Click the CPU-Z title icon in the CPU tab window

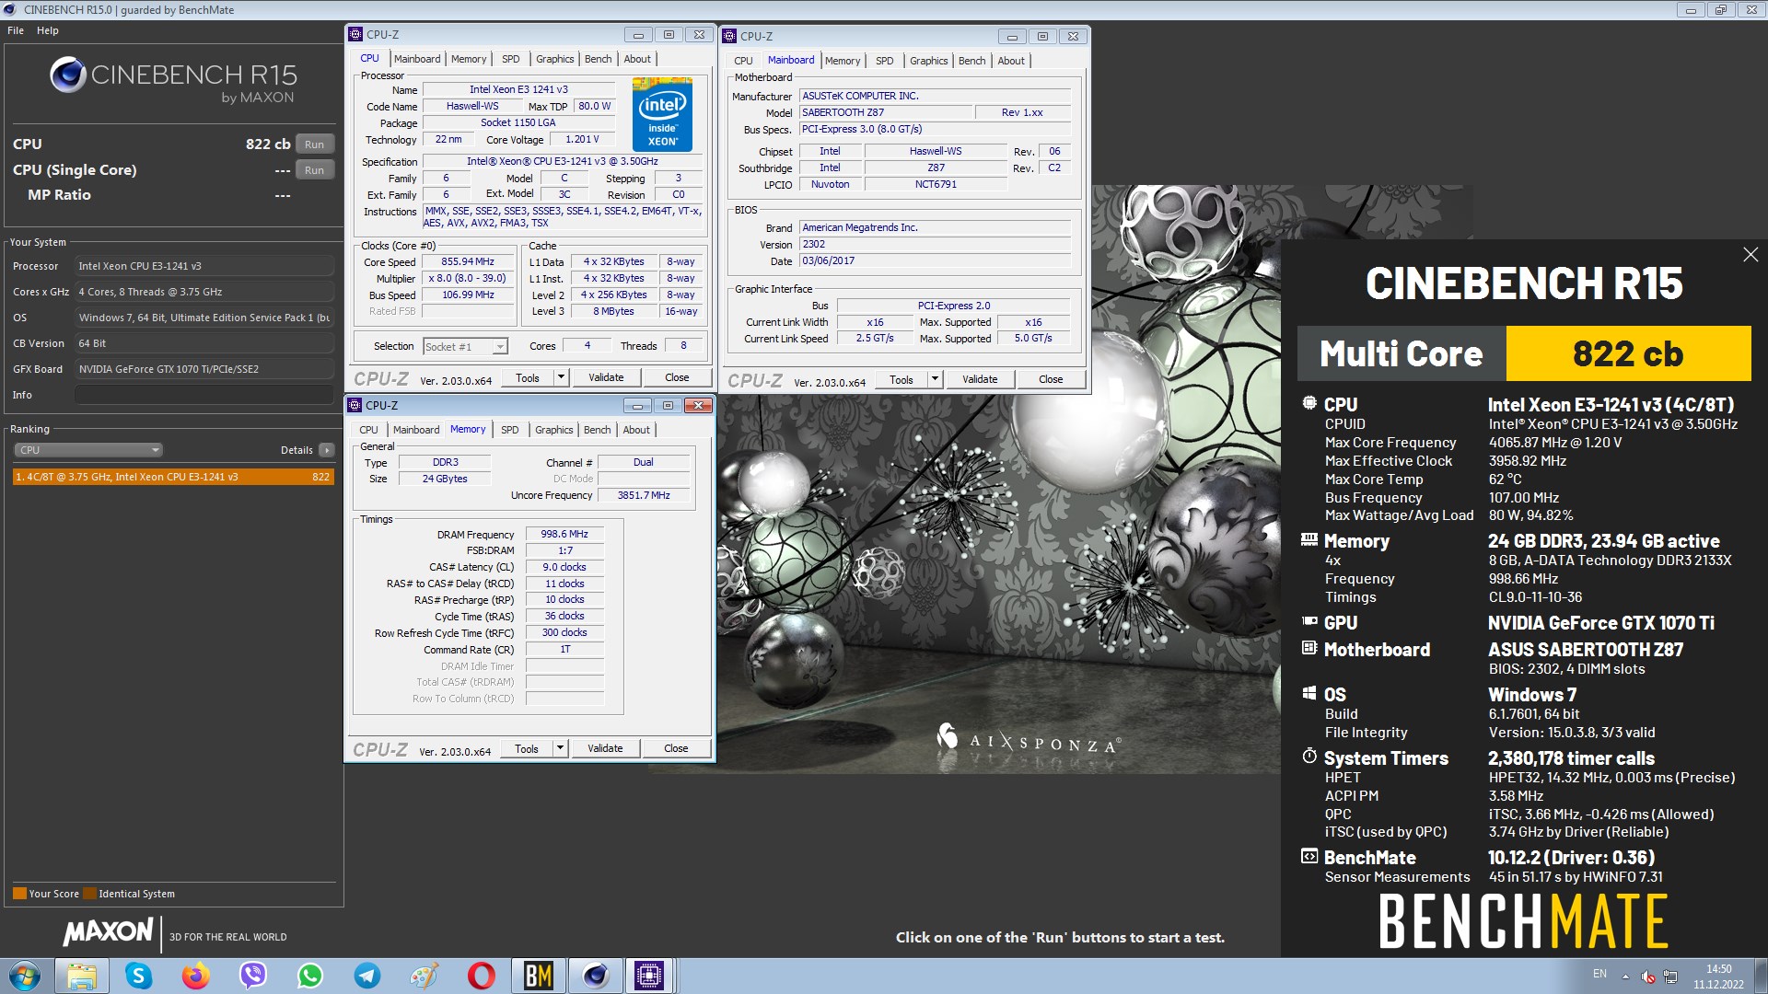[x=355, y=35]
